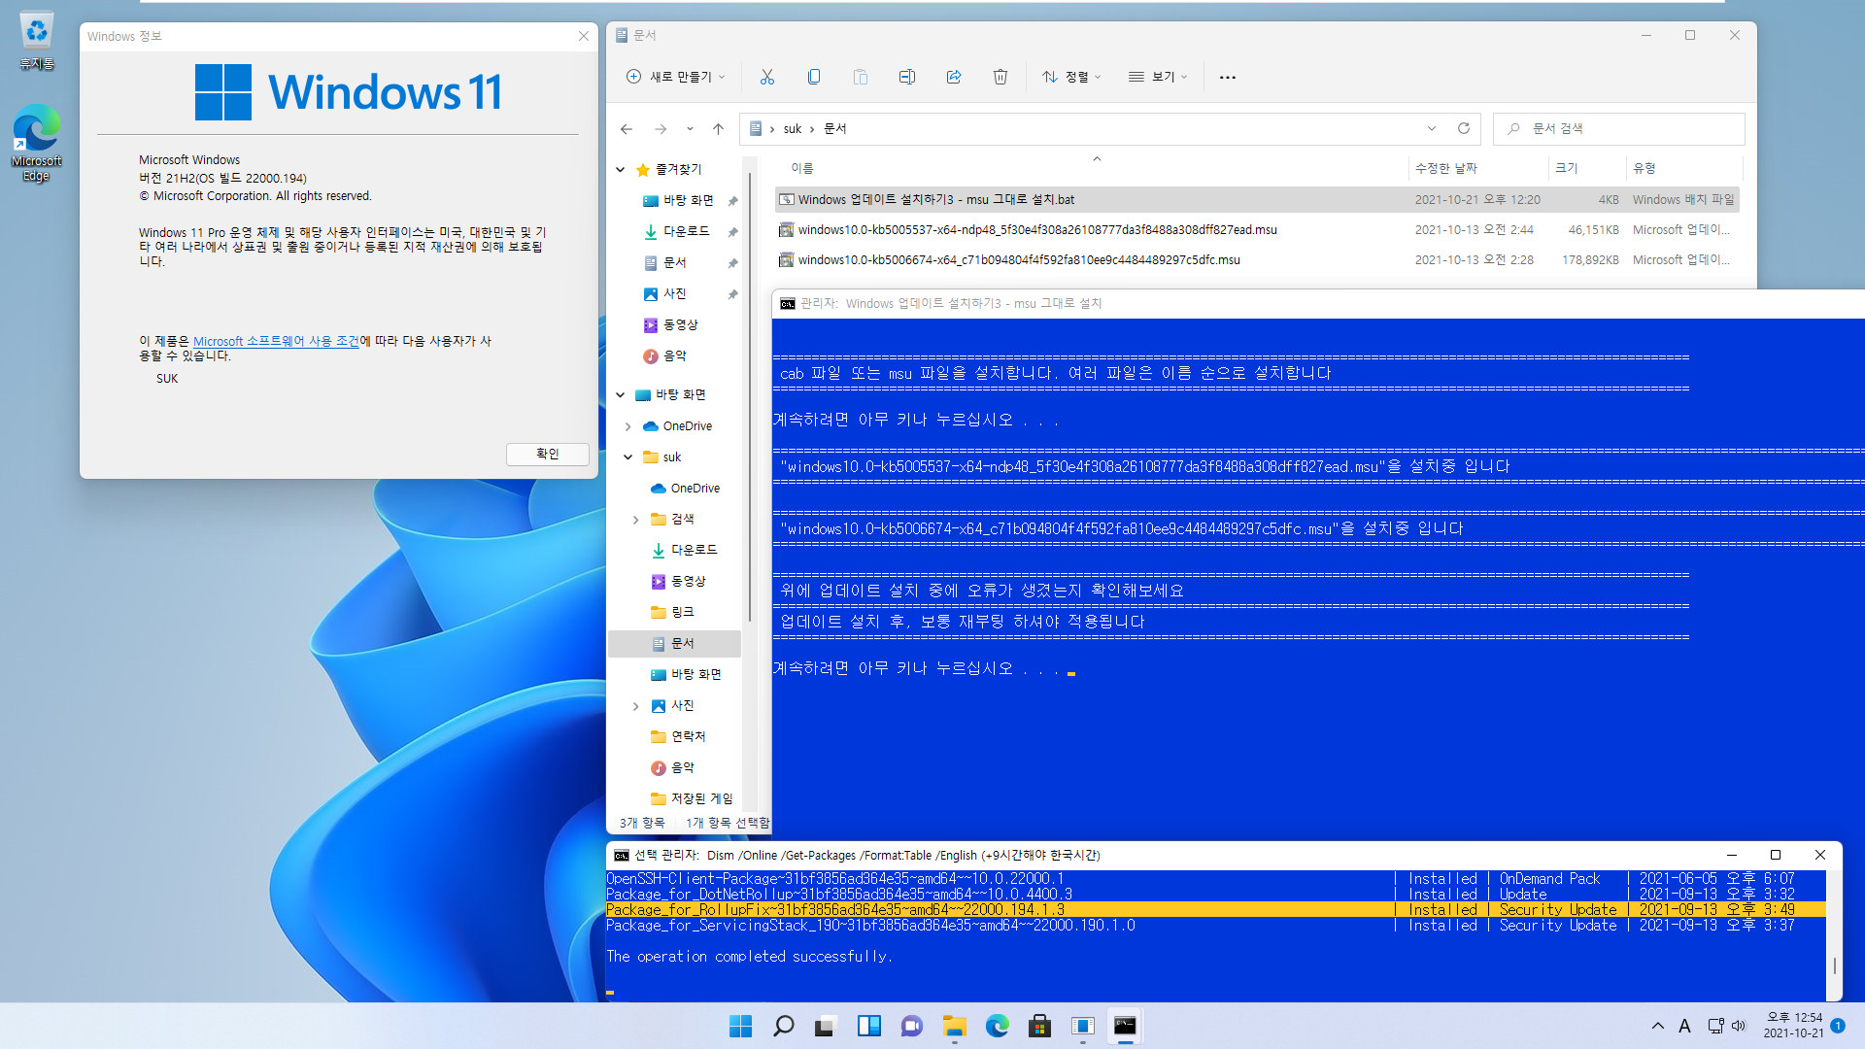Click 확인 in Windows 정보 dialog
1865x1049 pixels.
click(547, 454)
